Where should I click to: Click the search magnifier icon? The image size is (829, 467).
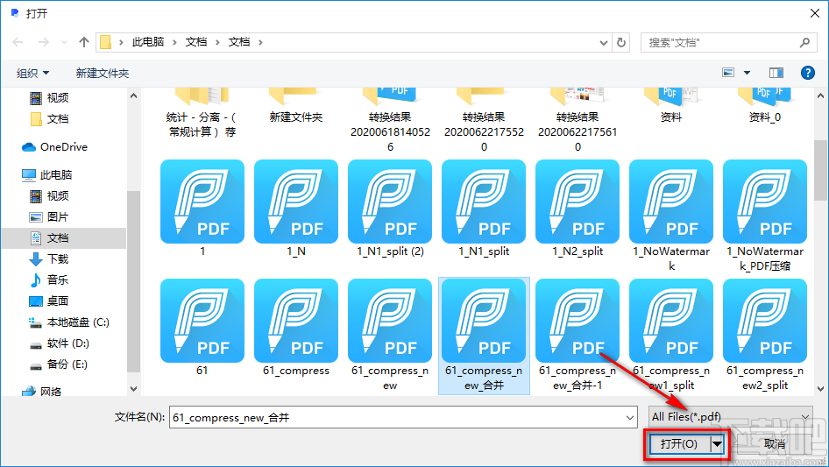click(804, 42)
